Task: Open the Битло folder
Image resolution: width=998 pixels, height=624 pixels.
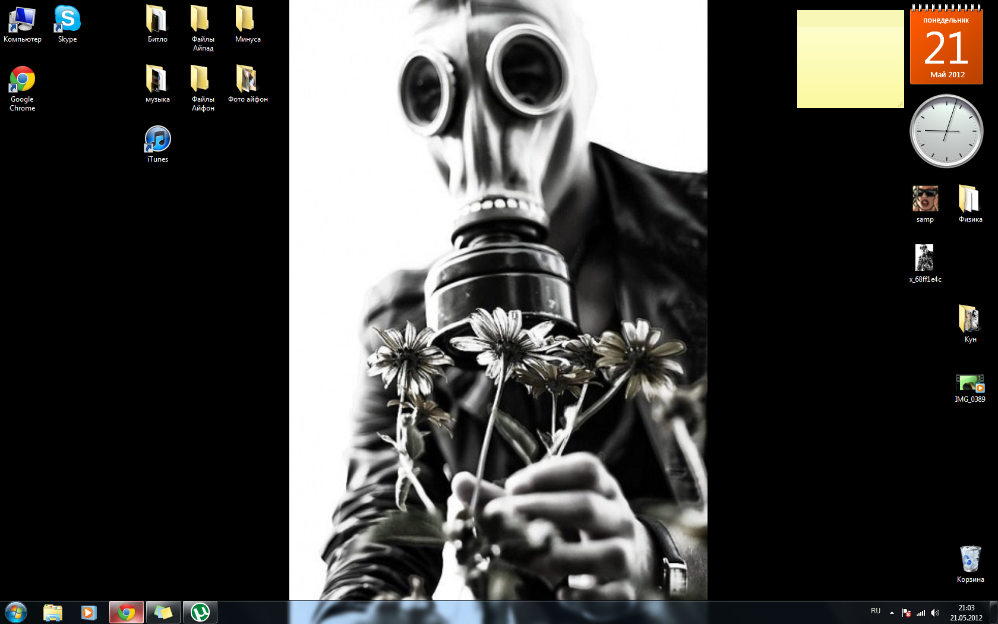Action: [x=157, y=24]
